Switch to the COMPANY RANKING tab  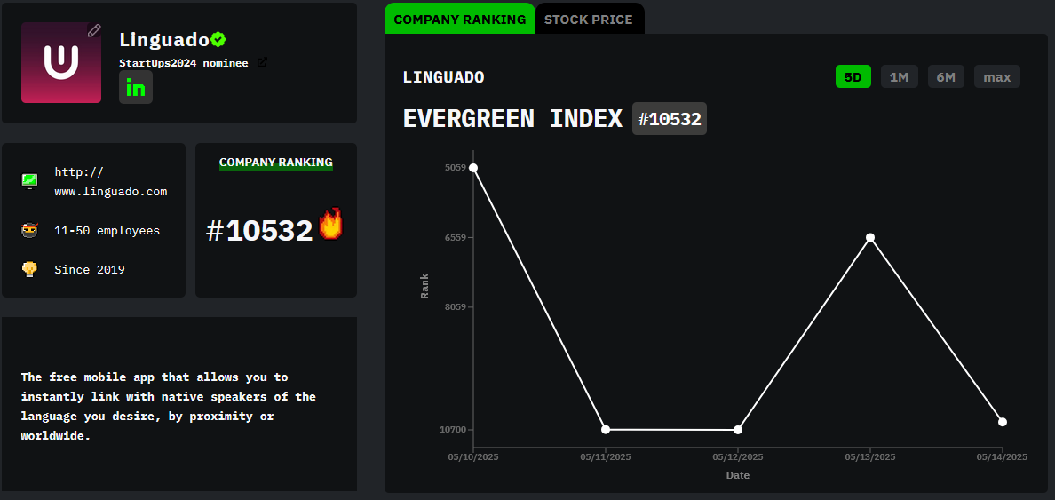click(x=460, y=19)
